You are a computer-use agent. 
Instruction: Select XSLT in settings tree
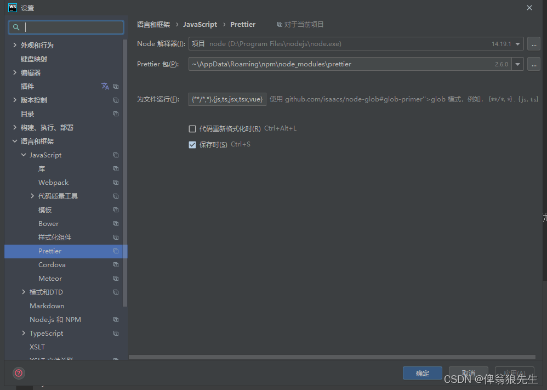(37, 347)
